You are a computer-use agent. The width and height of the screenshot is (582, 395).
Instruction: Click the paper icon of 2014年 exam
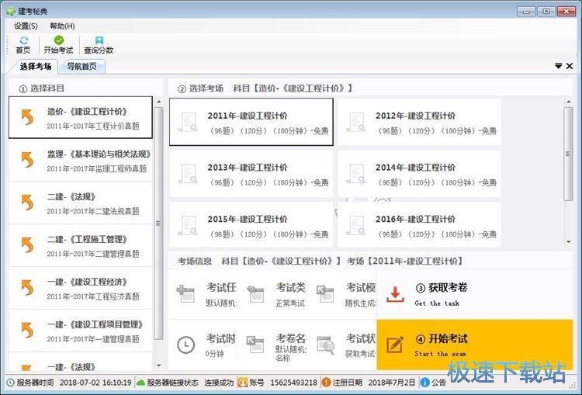356,174
